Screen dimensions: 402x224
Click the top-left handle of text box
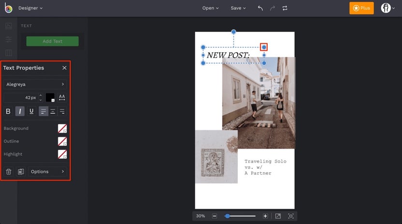pos(203,47)
